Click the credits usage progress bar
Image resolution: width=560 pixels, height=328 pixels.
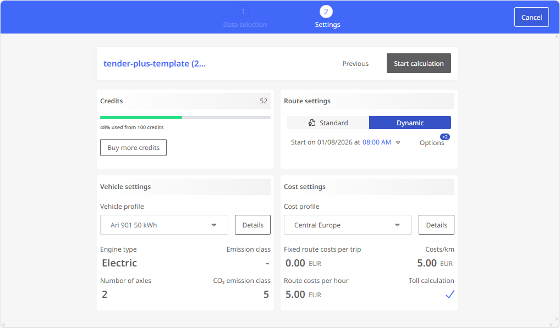click(x=185, y=117)
